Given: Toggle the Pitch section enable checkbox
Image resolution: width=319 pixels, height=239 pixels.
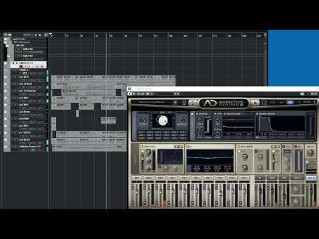Looking at the screenshot, I should [197, 114].
